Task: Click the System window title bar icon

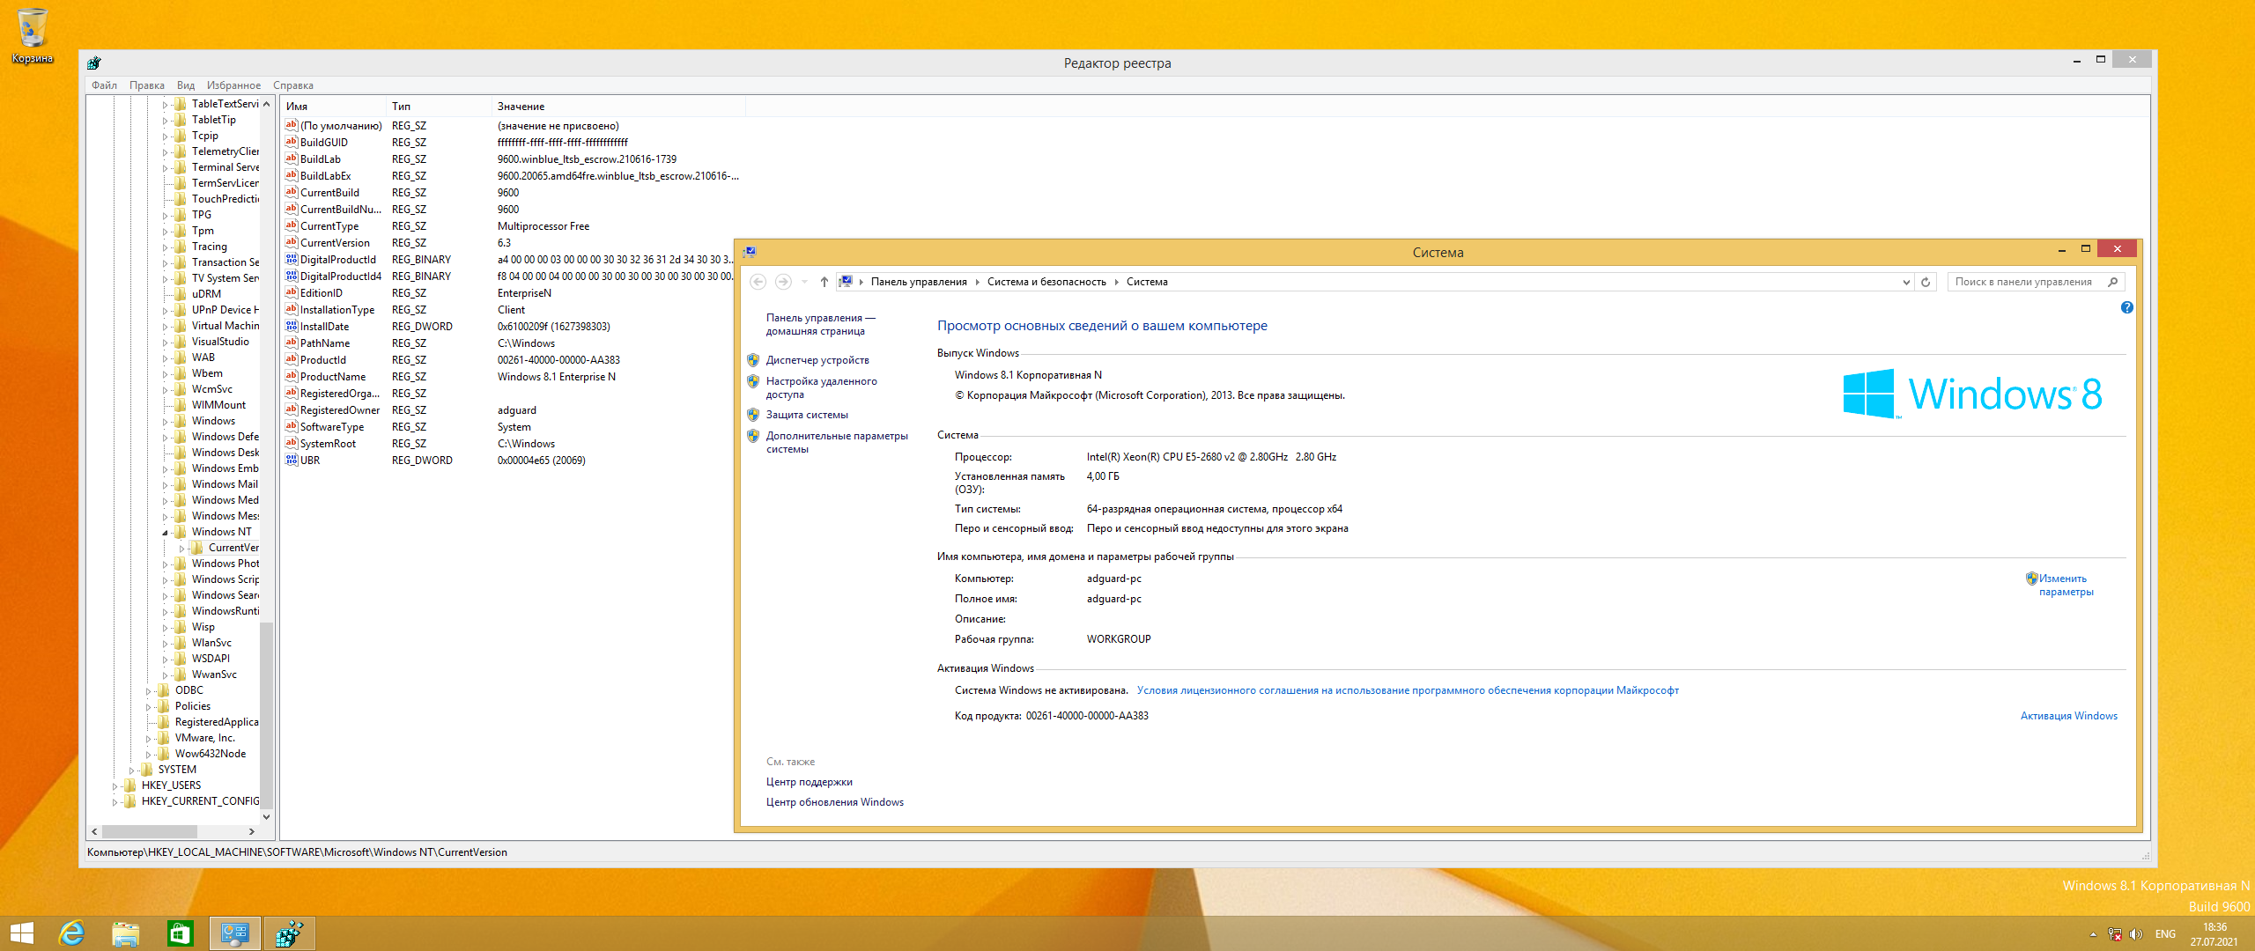Action: point(750,252)
